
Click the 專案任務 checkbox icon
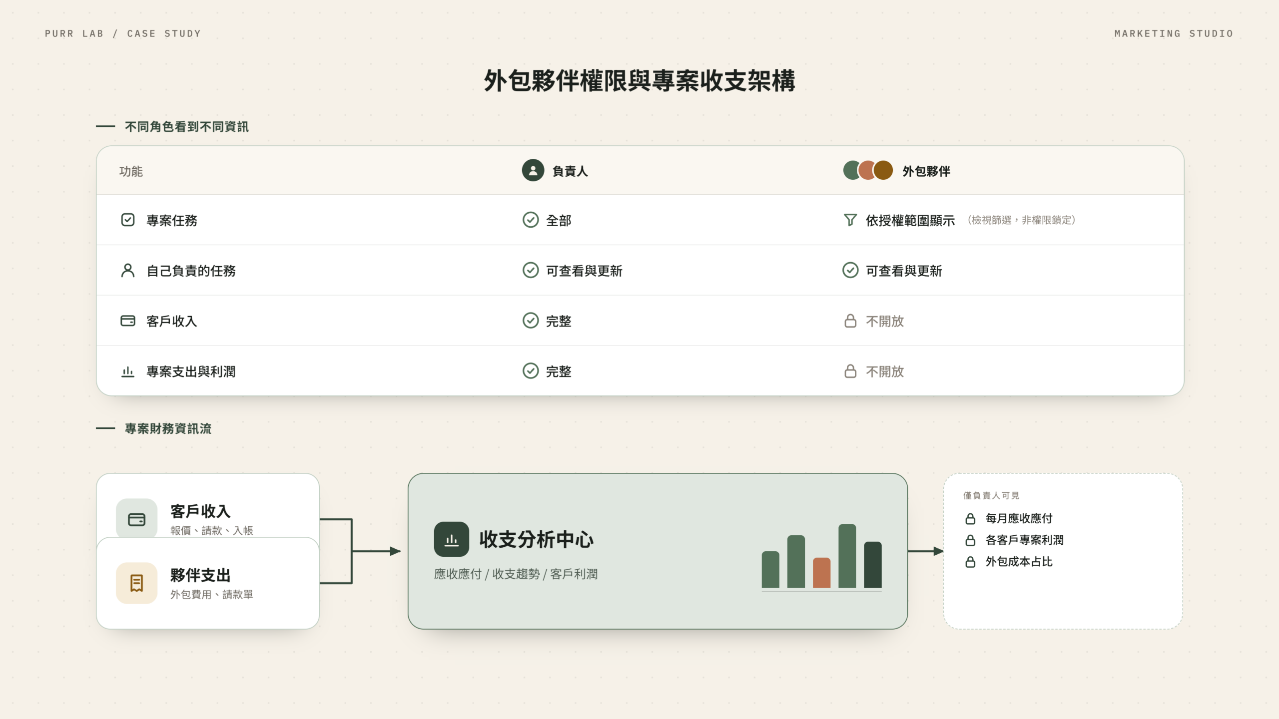[x=128, y=220]
